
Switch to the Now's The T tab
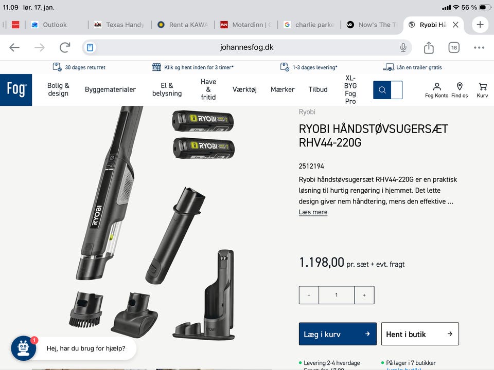click(x=373, y=25)
